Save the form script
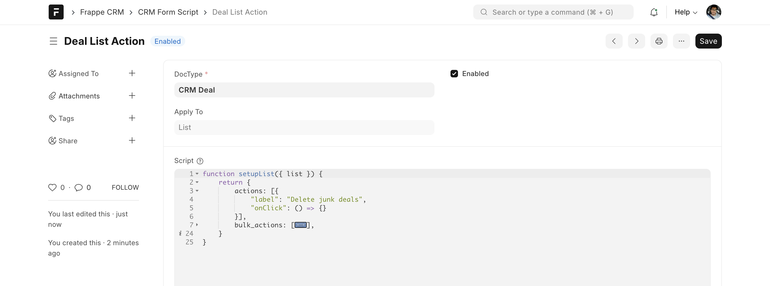Viewport: 770px width, 286px height. [x=708, y=41]
